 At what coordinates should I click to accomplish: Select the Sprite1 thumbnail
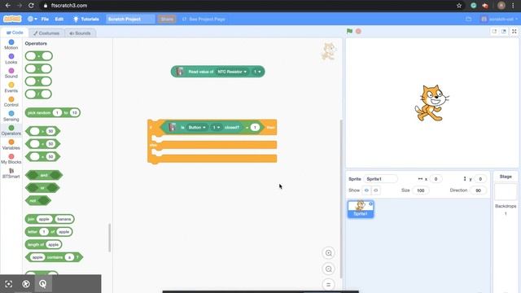click(x=361, y=209)
